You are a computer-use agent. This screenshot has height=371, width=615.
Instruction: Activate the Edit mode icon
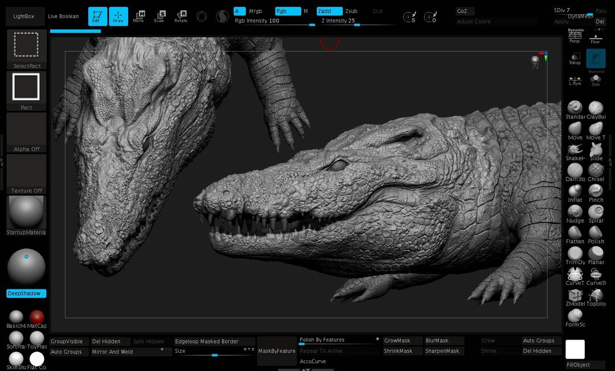click(x=97, y=17)
